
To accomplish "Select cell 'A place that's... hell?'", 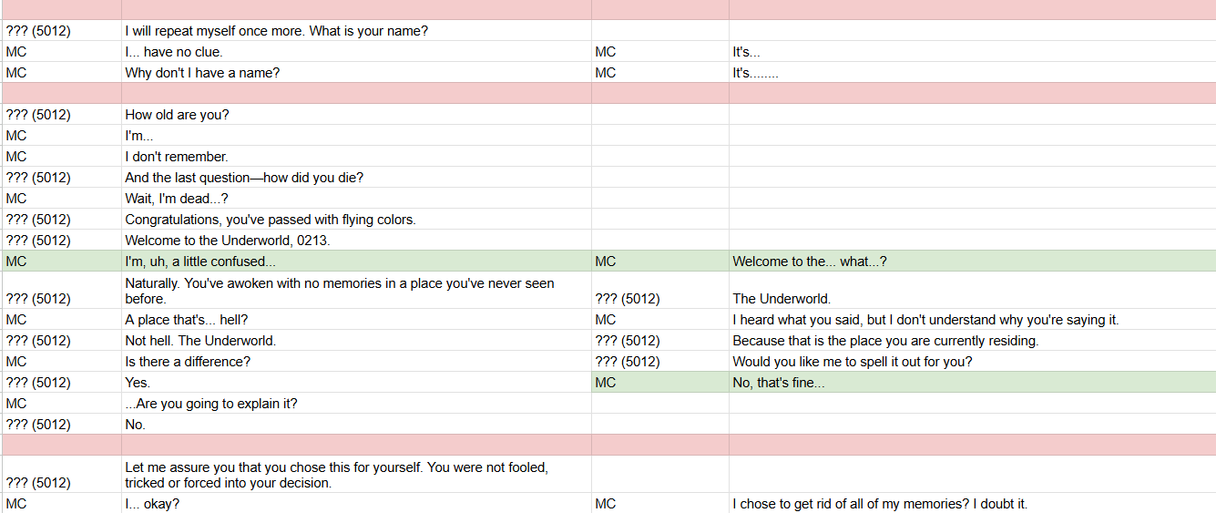I will coord(356,320).
